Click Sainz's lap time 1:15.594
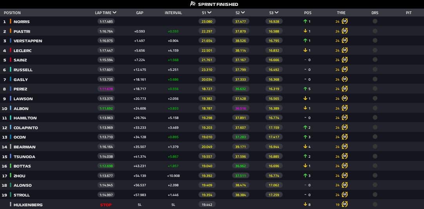Image resolution: width=424 pixels, height=209 pixels. tap(106, 60)
